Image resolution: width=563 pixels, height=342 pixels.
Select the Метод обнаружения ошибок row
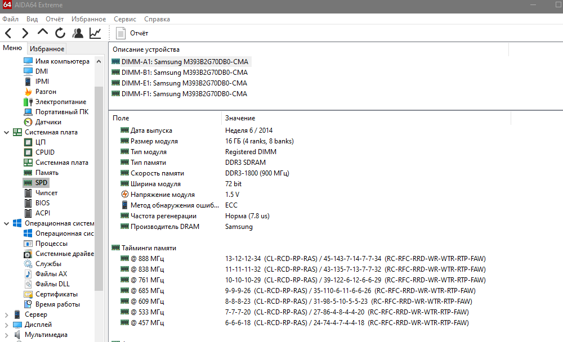(179, 205)
